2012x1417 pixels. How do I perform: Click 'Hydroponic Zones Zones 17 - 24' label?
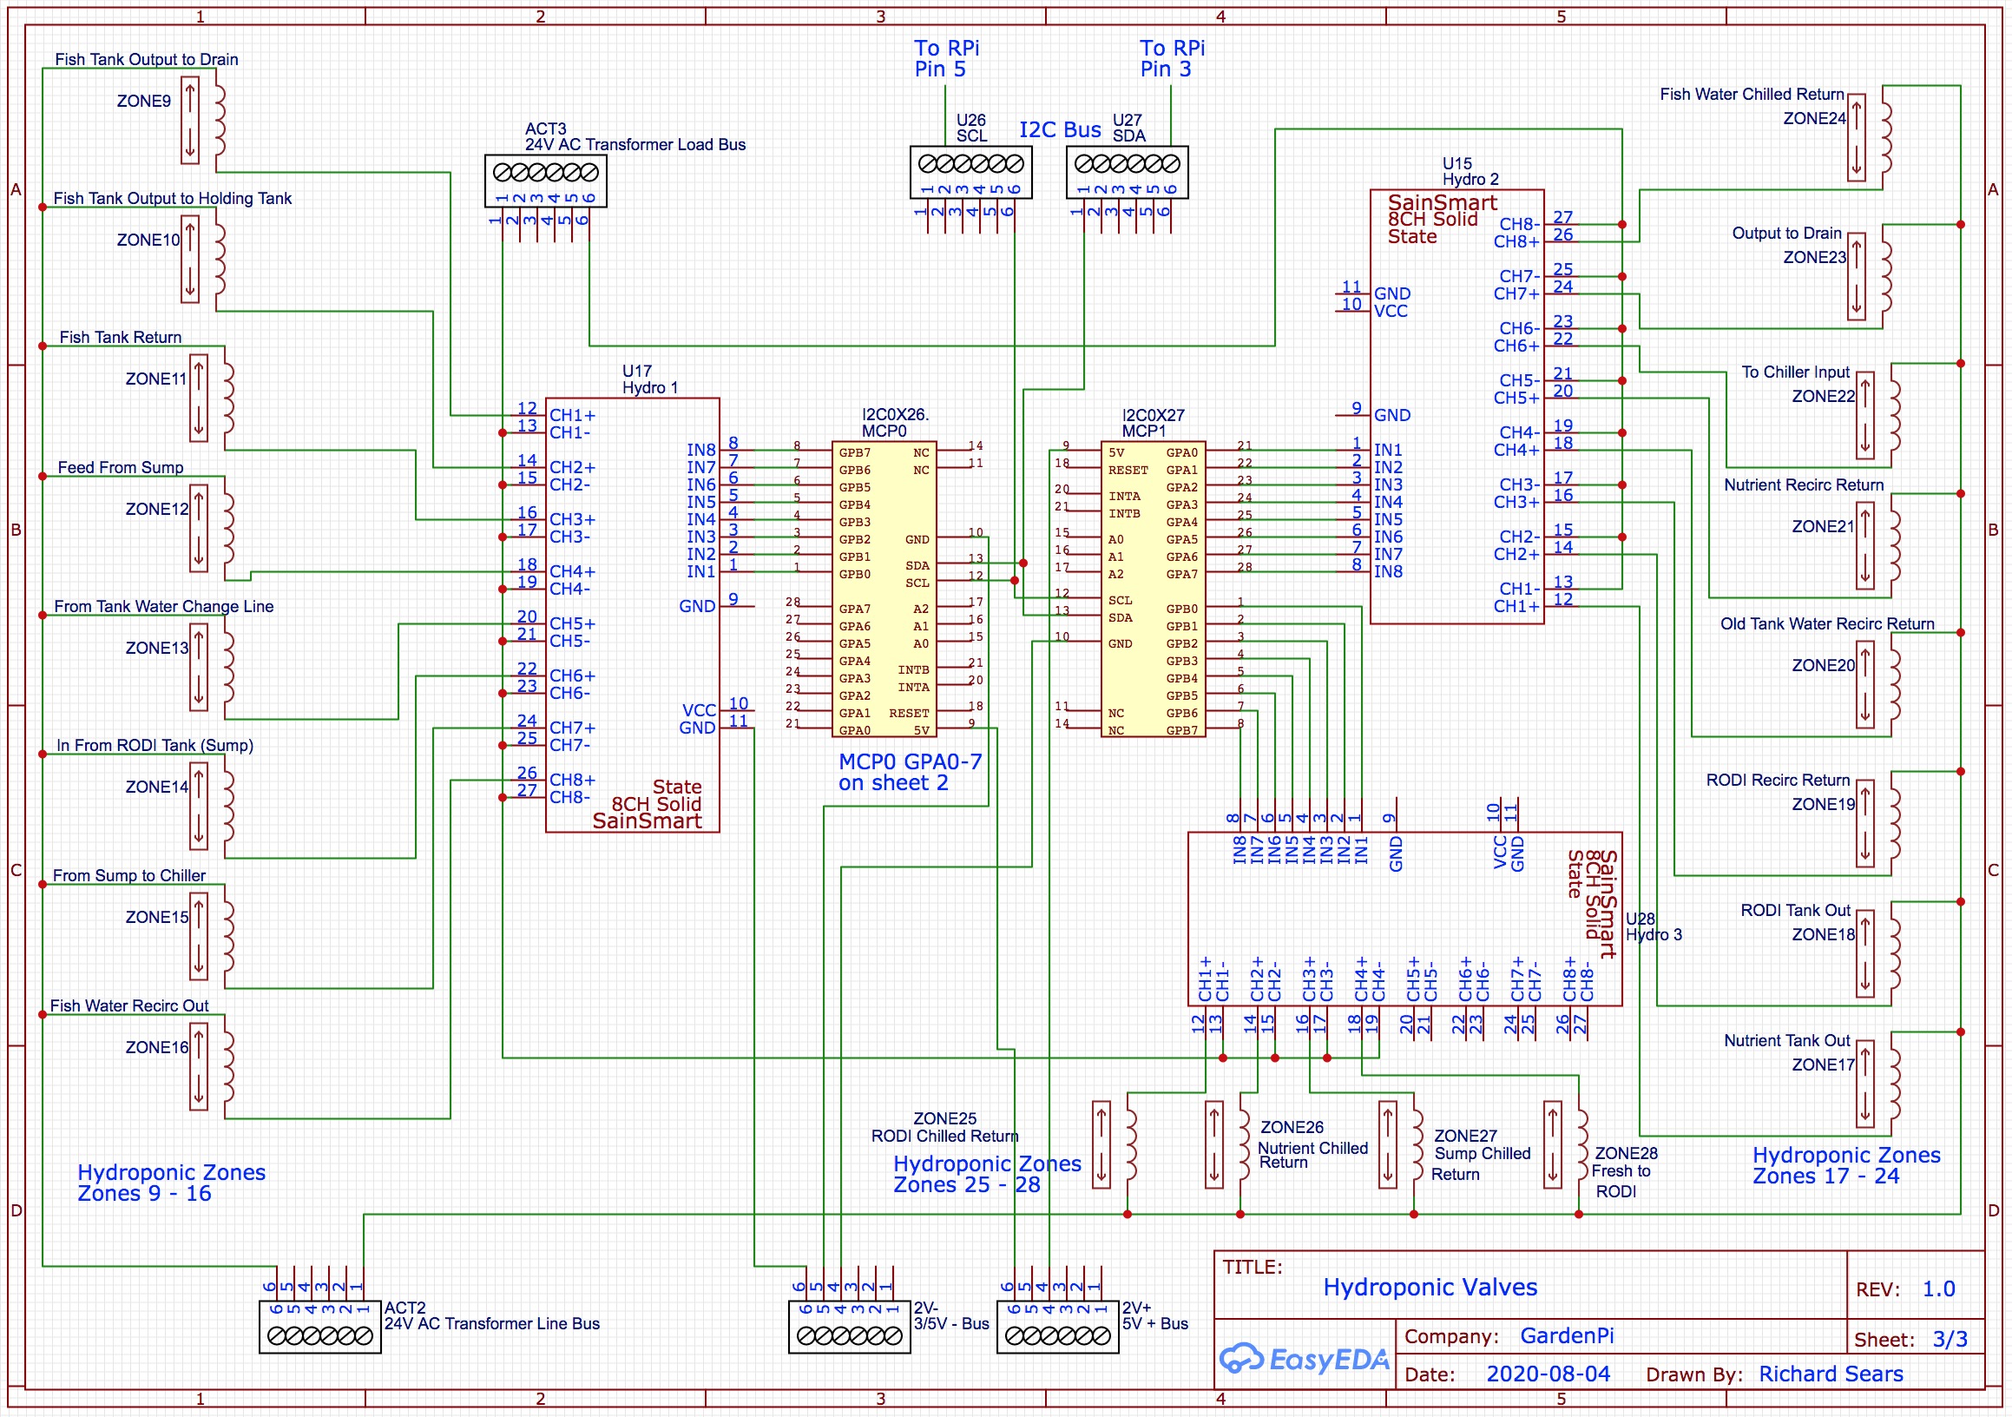(x=1847, y=1165)
